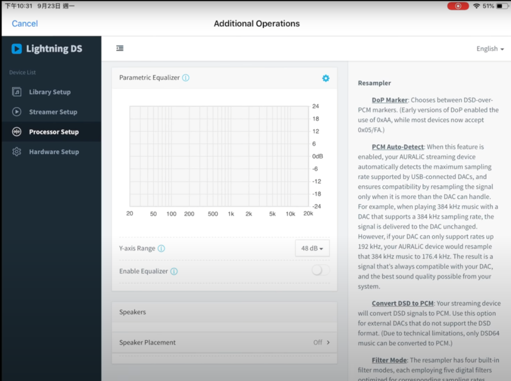Click the Processor Setup waveform icon
The image size is (511, 381).
pyautogui.click(x=17, y=132)
